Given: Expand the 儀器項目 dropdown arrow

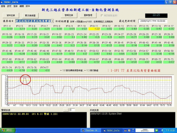Looking at the screenshot, I should point(52,21).
